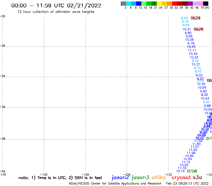Select the light blue 8.26 reading

(x=195, y=61)
